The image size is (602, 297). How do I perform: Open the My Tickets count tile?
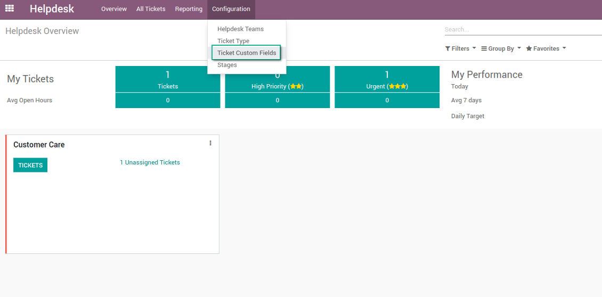point(168,79)
